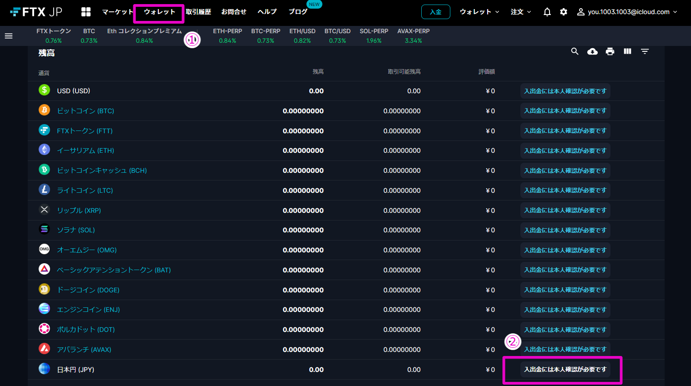Image resolution: width=691 pixels, height=386 pixels.
Task: Open エンジンコイン (ENJ) link
Action: [88, 310]
